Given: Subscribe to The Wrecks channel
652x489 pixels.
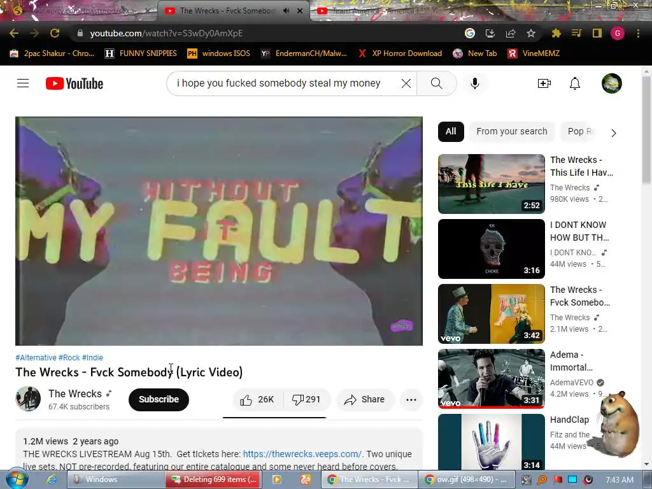Looking at the screenshot, I should (159, 400).
